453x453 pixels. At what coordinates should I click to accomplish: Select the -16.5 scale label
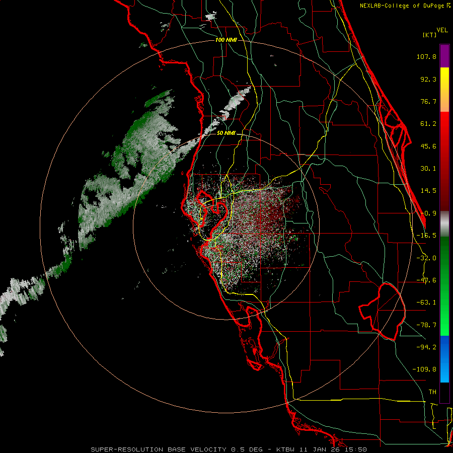click(x=426, y=236)
